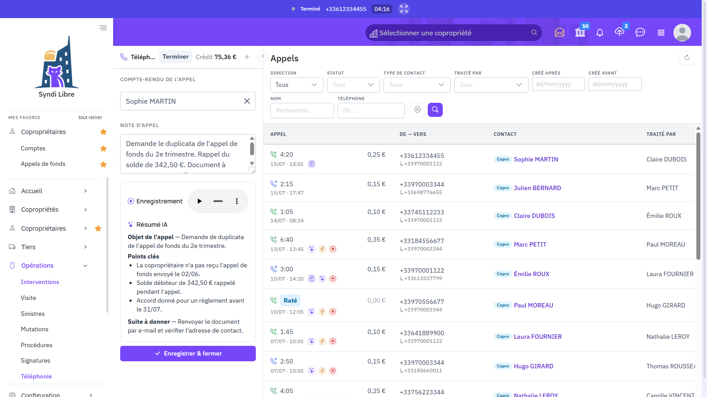Open the Statut dropdown
This screenshot has width=707, height=397.
coord(353,85)
